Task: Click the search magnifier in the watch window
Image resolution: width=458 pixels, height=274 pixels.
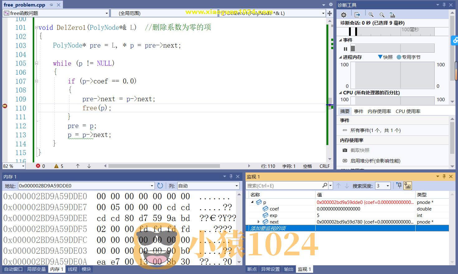Action: (324, 185)
